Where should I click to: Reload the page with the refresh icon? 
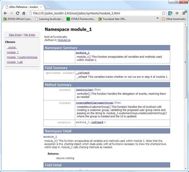coord(18,13)
